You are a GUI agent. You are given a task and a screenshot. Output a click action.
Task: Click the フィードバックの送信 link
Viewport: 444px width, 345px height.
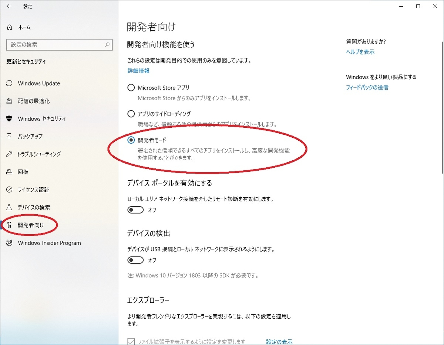(367, 87)
